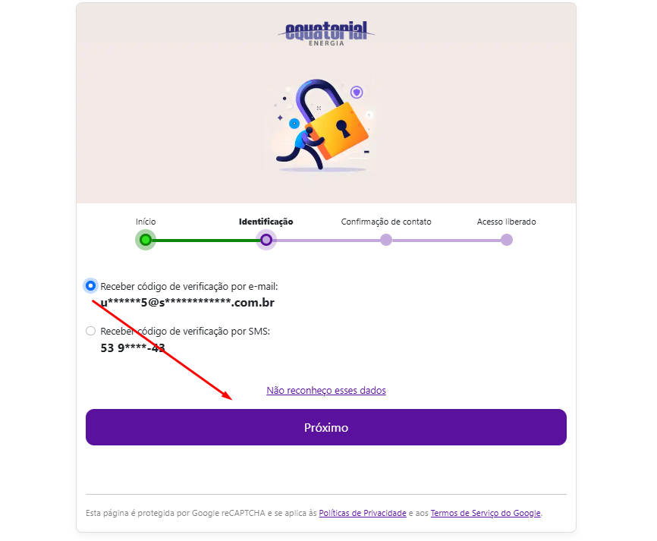
Task: Click the Equatorial Energia logo
Action: pyautogui.click(x=326, y=33)
